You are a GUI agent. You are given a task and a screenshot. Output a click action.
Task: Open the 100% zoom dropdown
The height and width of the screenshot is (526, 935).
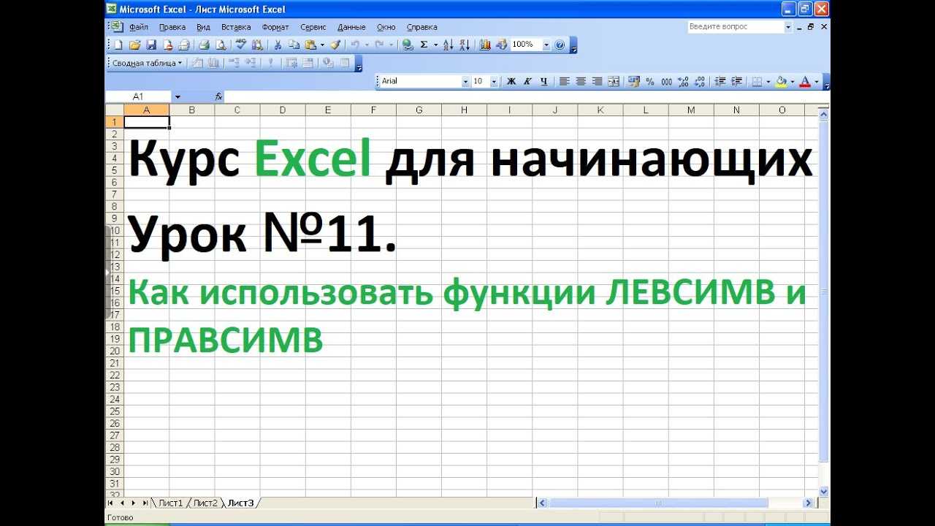tap(546, 45)
